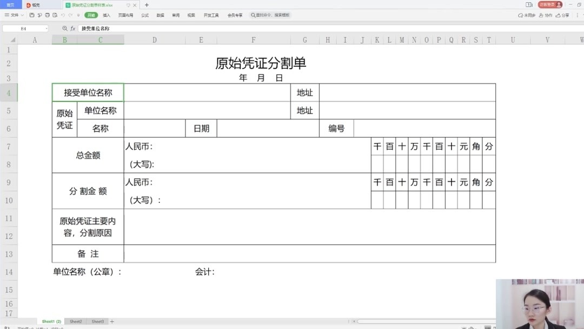Click the Insert Function fx icon
The width and height of the screenshot is (584, 329).
[x=73, y=28]
